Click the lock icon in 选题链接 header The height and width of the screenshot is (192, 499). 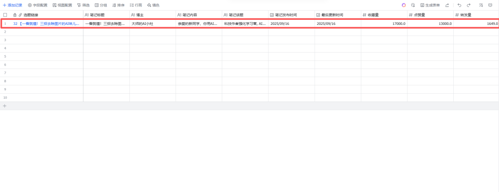pos(15,15)
